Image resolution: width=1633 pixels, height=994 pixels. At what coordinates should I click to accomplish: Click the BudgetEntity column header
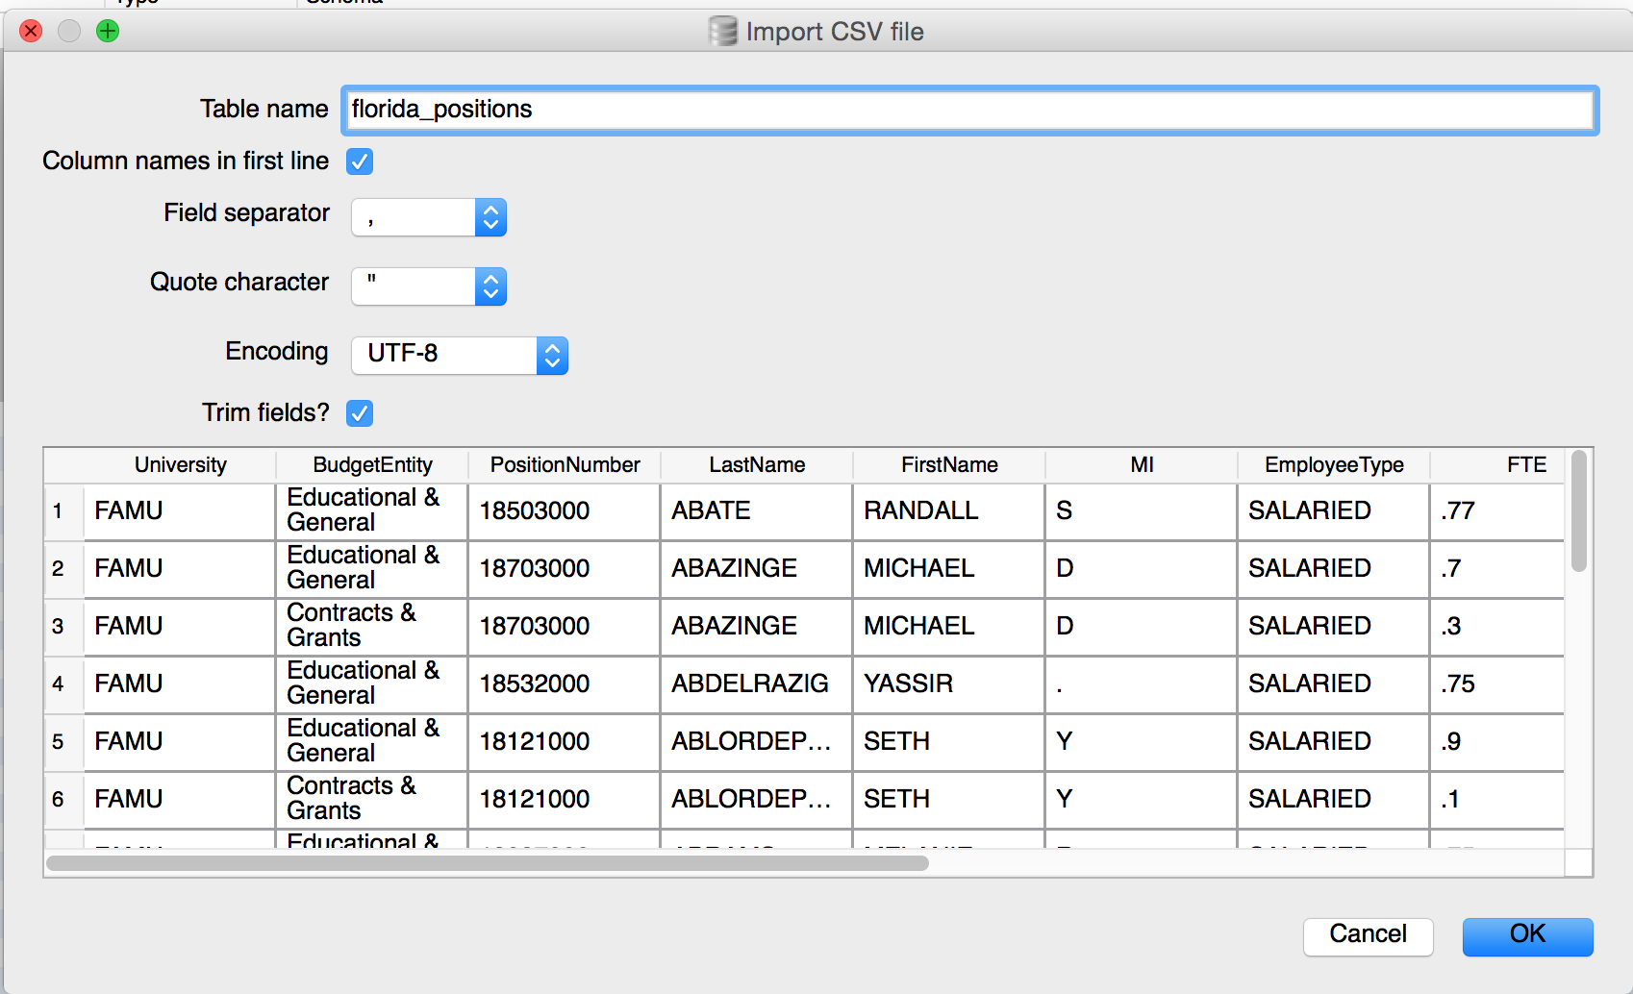[x=372, y=465]
